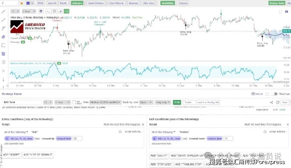Image resolution: width=291 pixels, height=168 pixels.
Task: Open the Chart Patterns menu
Action: 116,3
